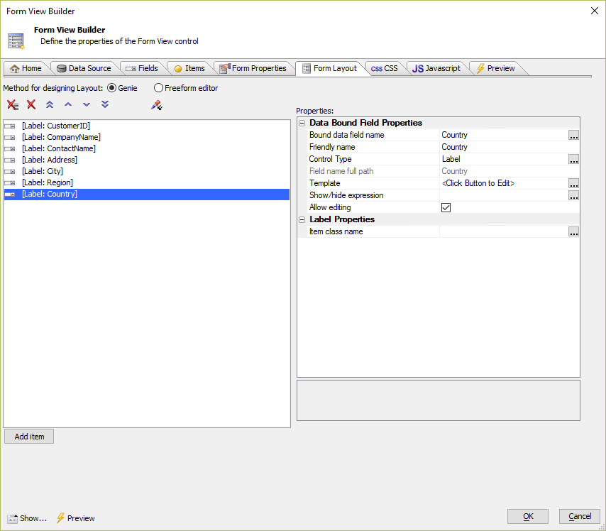Click the quick setup genie wand icon
Screen dimensions: 606x531
pos(157,105)
